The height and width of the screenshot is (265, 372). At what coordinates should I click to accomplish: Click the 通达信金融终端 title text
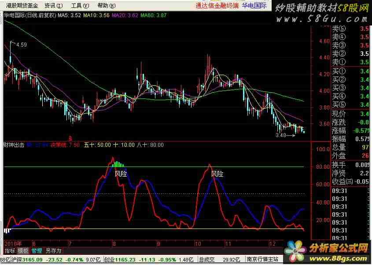217,5
